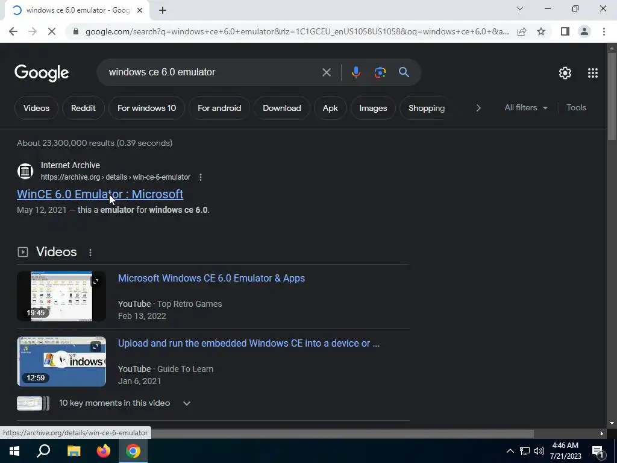617x463 pixels.
Task: Apply the For windows 10 filter
Action: coord(146,108)
